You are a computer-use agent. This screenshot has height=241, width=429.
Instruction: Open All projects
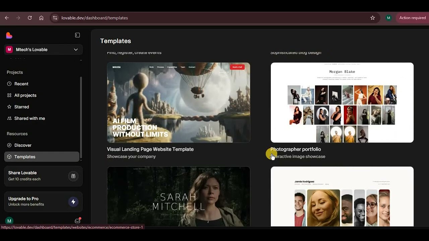point(42,95)
